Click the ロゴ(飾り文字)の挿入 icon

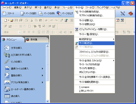pos(7,55)
